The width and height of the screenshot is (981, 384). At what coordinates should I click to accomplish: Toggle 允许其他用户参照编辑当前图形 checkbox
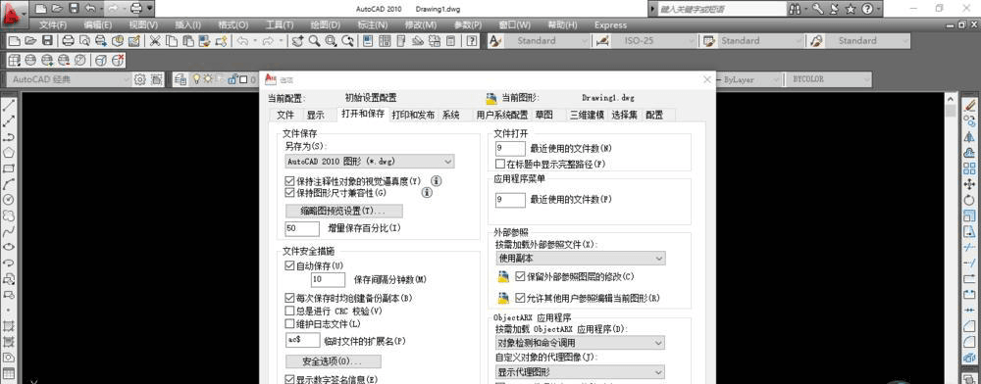point(521,298)
